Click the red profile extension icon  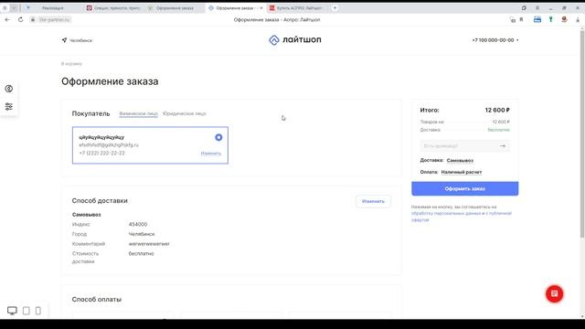coord(564,20)
